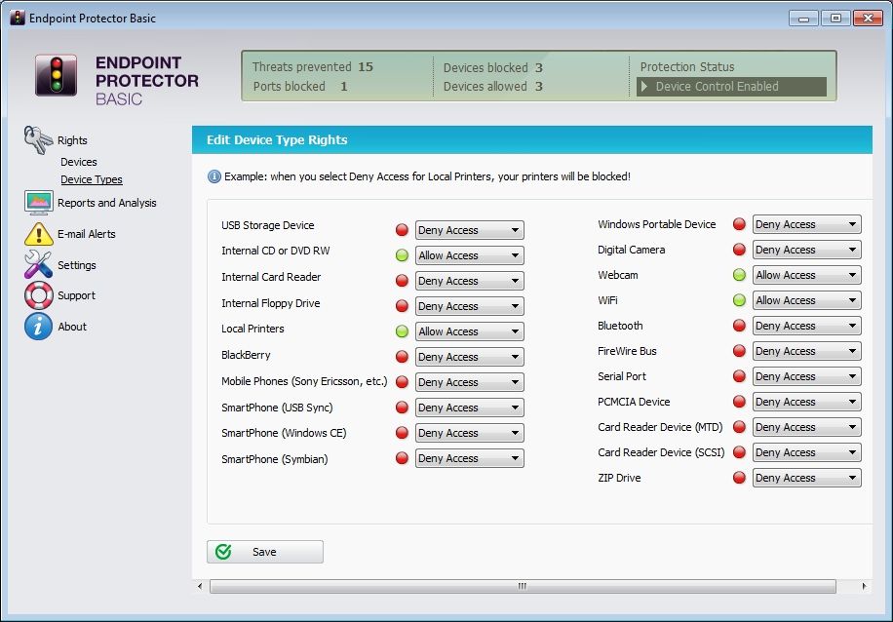
Task: Click the E-mail Alerts warning icon
Action: click(x=38, y=234)
